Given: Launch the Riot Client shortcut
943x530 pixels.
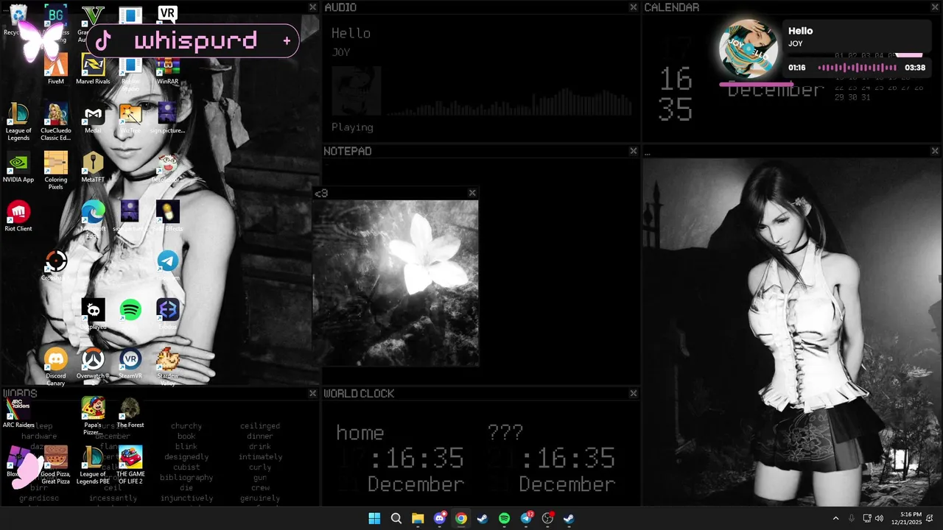Looking at the screenshot, I should coord(18,216).
